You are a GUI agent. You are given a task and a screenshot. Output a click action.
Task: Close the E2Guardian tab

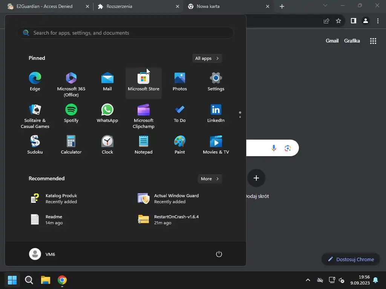pos(87,6)
